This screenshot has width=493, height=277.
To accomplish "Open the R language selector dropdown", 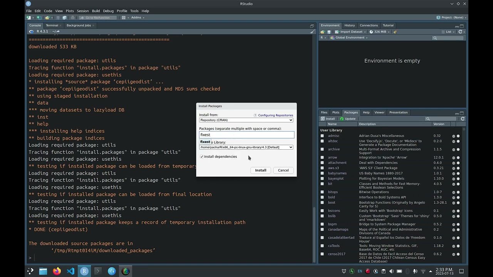I will click(323, 38).
